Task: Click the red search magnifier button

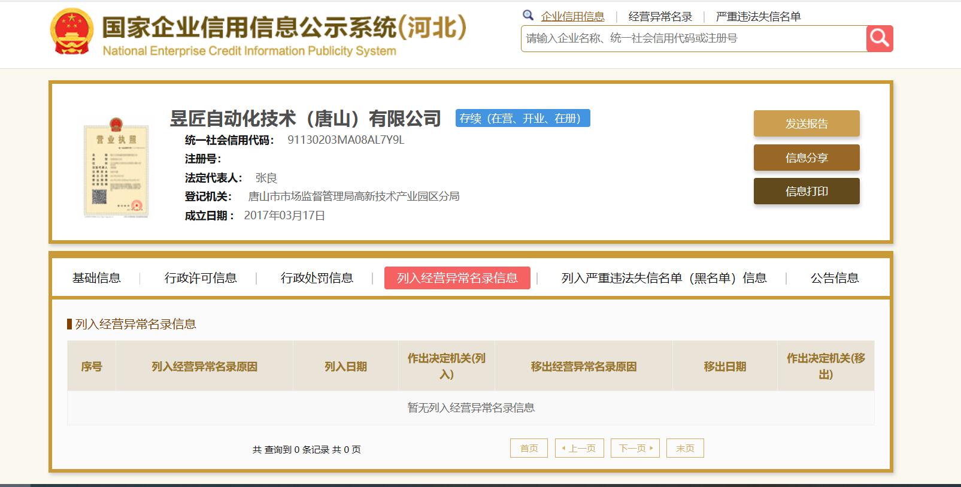Action: (x=880, y=38)
